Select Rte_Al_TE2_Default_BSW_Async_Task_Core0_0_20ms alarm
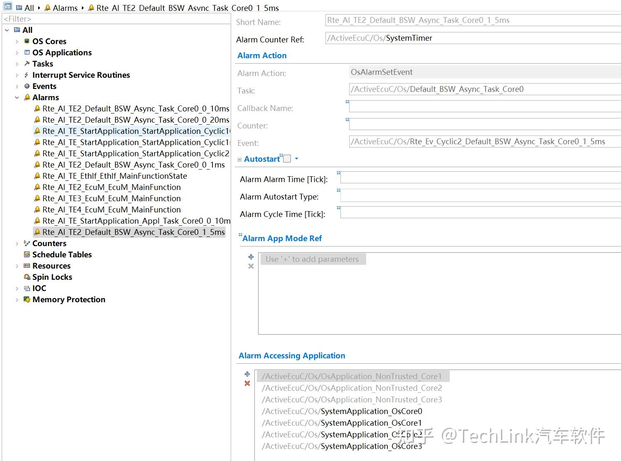The height and width of the screenshot is (461, 621). click(x=136, y=120)
